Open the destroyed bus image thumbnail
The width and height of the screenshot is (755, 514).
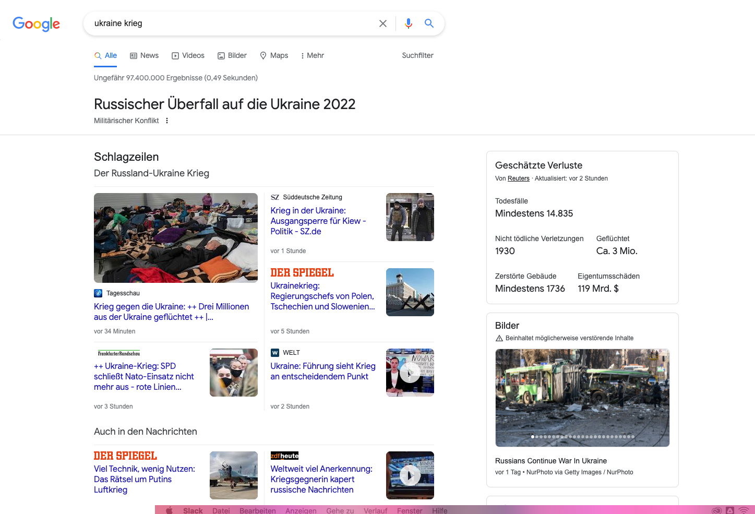[582, 398]
